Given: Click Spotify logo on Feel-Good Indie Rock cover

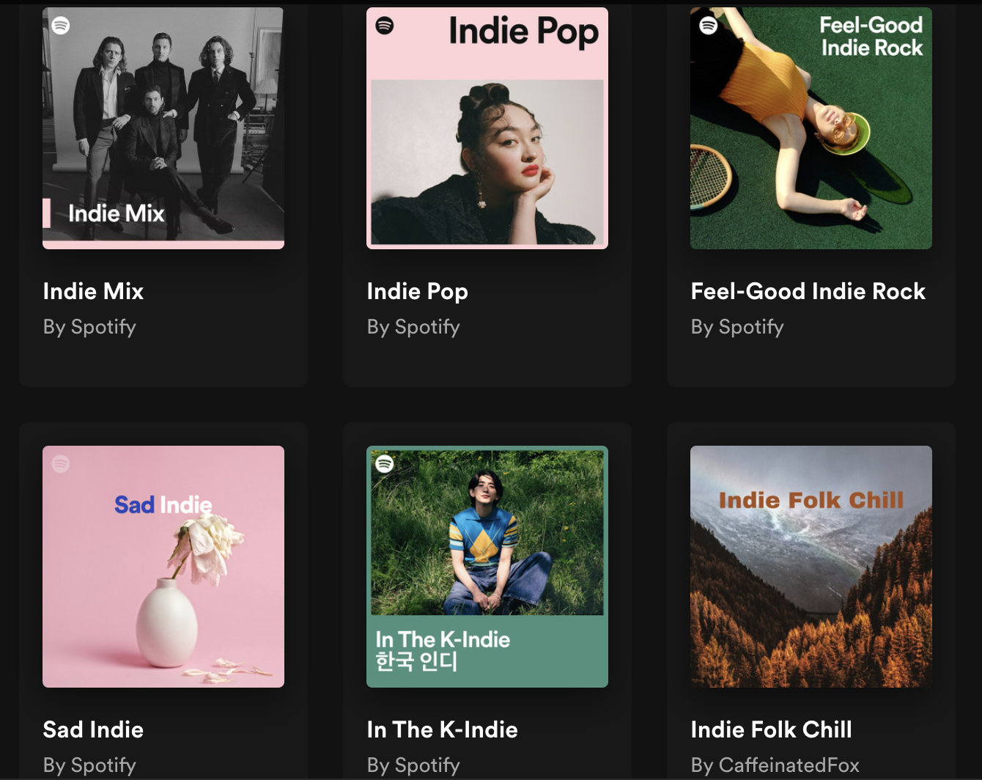Looking at the screenshot, I should click(x=709, y=25).
